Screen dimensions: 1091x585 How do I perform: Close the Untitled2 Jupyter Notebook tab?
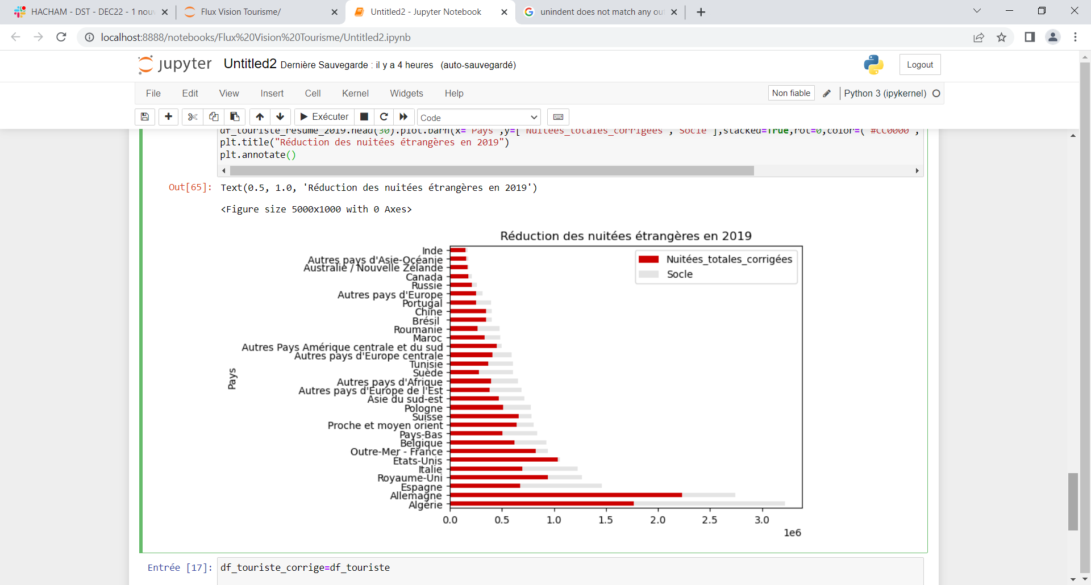[x=504, y=12]
